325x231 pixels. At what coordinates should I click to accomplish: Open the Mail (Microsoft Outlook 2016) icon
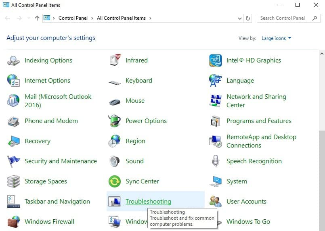13,101
